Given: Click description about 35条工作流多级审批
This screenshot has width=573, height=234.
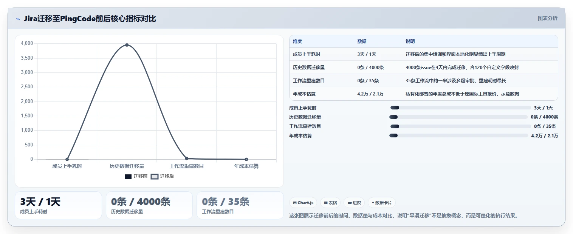Looking at the screenshot, I should coord(455,81).
